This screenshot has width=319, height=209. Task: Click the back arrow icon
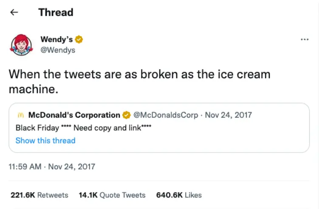[14, 12]
